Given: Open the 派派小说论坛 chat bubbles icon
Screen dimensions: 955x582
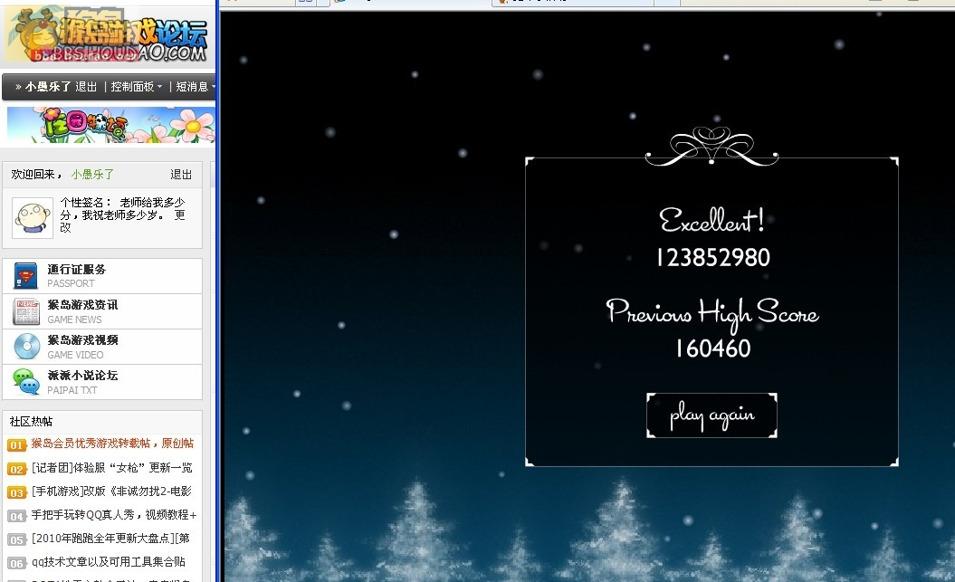Looking at the screenshot, I should point(26,382).
